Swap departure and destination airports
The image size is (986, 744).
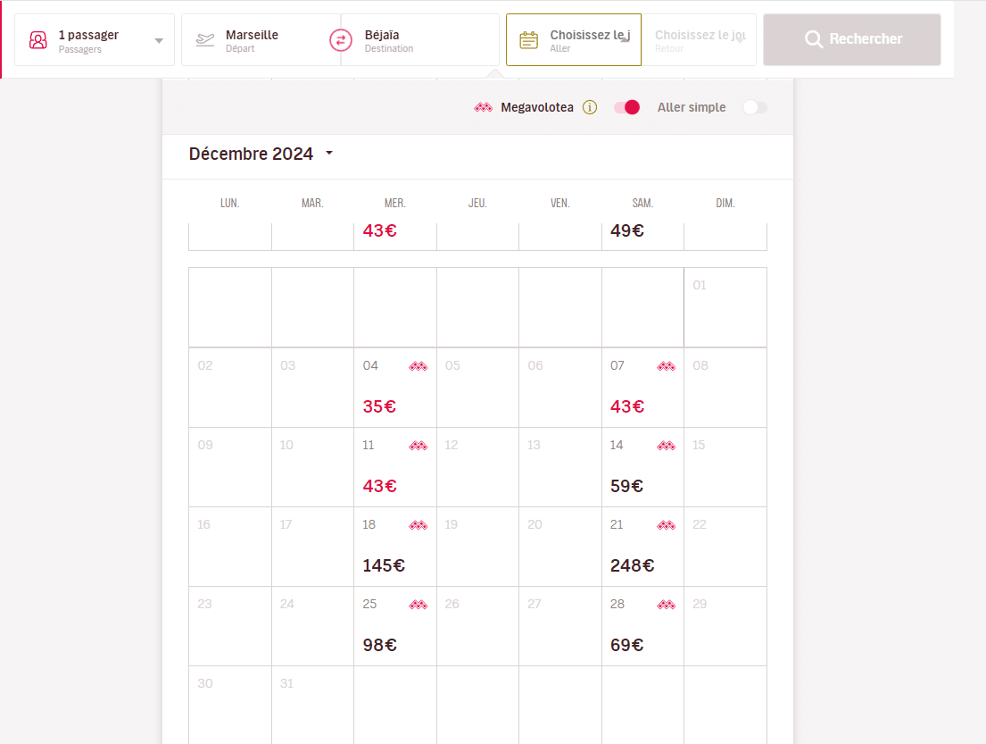tap(341, 40)
